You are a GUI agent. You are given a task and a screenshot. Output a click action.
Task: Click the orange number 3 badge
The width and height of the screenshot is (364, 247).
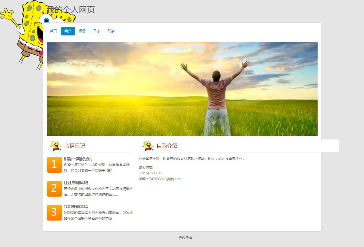click(54, 212)
